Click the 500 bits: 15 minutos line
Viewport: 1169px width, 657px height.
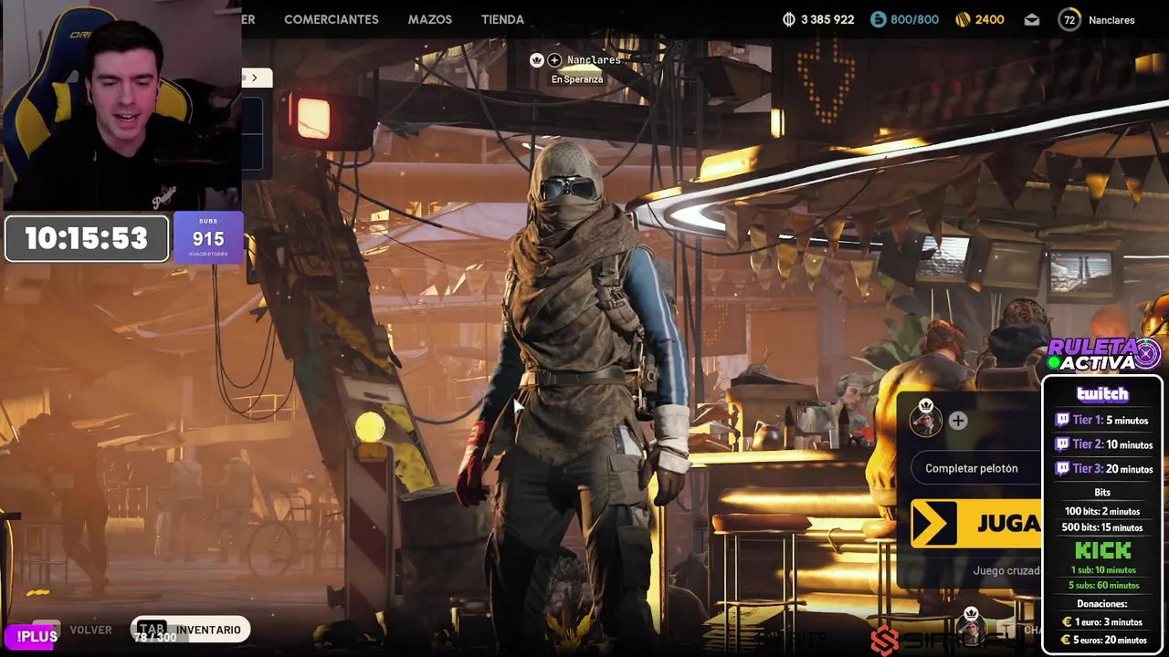(x=1102, y=527)
